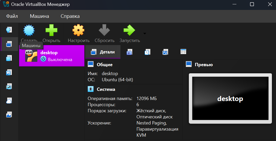
Task: Click the power state icon next to Выключена
Action: point(43,59)
